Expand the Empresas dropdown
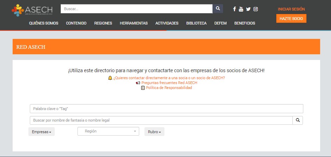This screenshot has height=157, width=331. tap(41, 132)
